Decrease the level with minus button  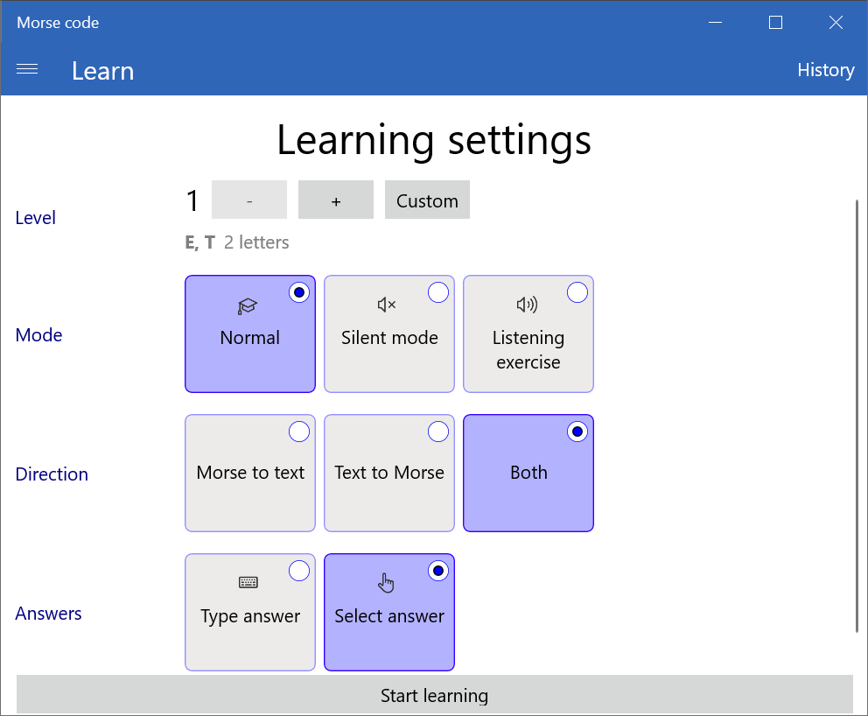coord(249,200)
